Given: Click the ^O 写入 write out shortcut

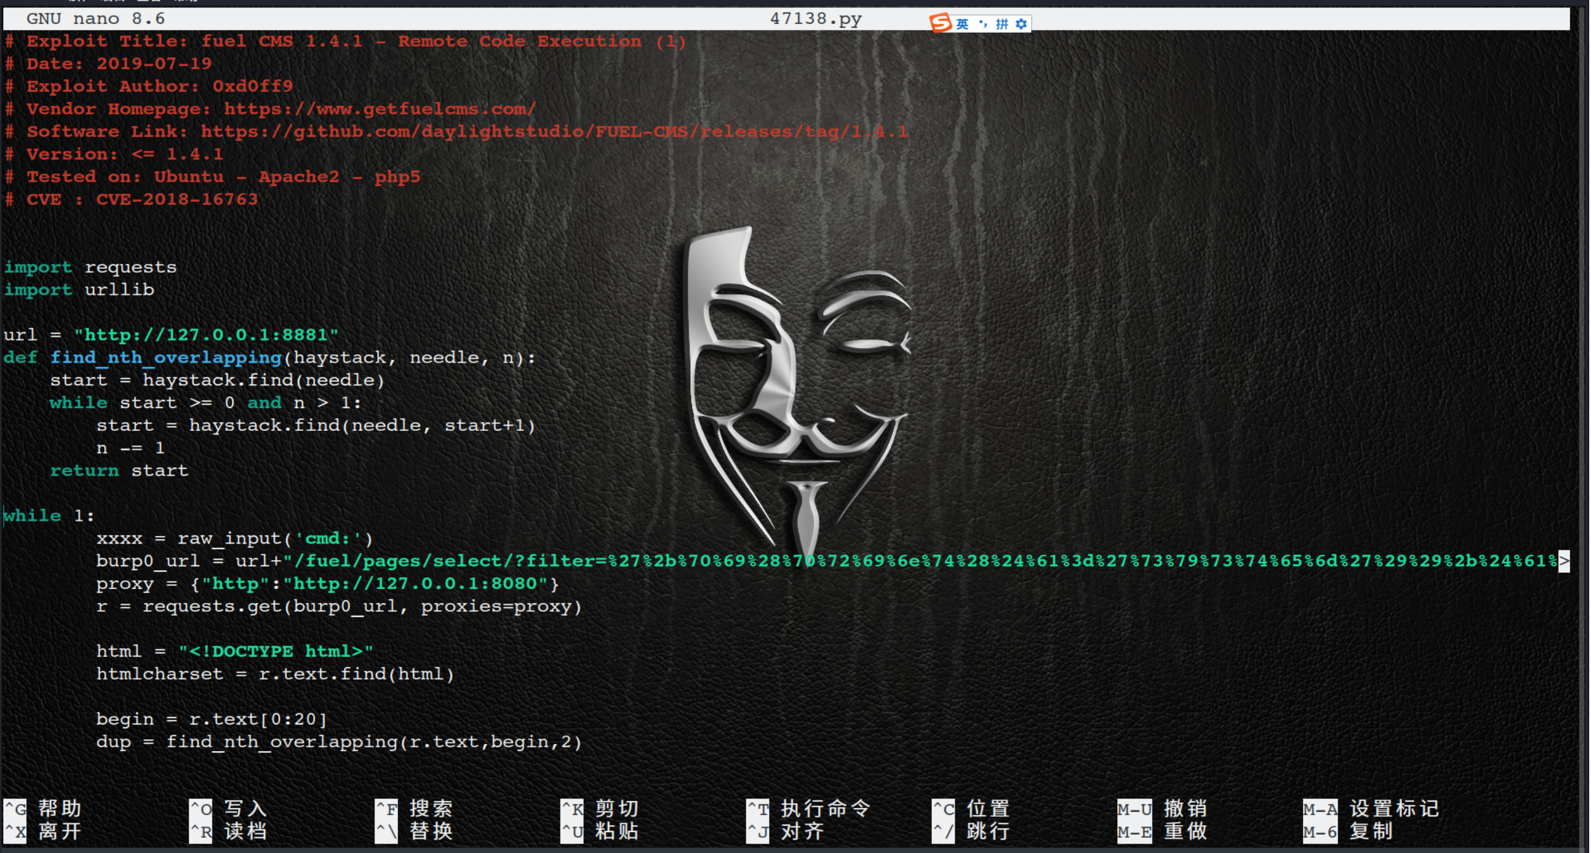Looking at the screenshot, I should tap(229, 808).
